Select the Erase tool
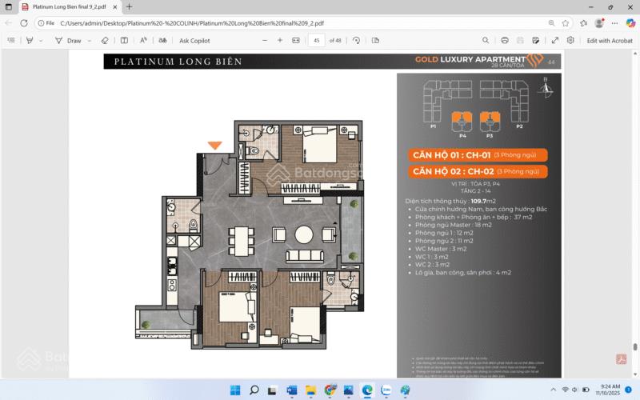Image resolution: width=640 pixels, height=400 pixels. [105, 41]
